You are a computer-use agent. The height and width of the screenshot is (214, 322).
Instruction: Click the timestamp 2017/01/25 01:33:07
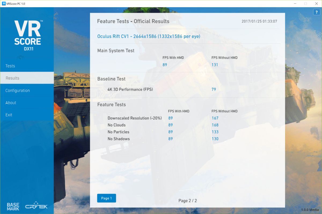tap(259, 21)
